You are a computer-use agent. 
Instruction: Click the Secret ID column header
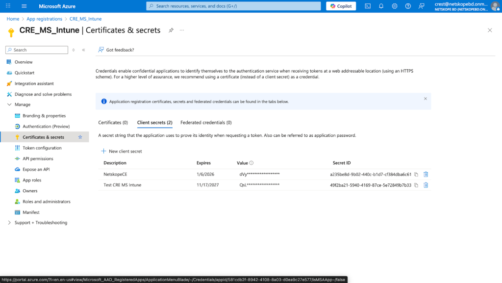[x=342, y=163]
